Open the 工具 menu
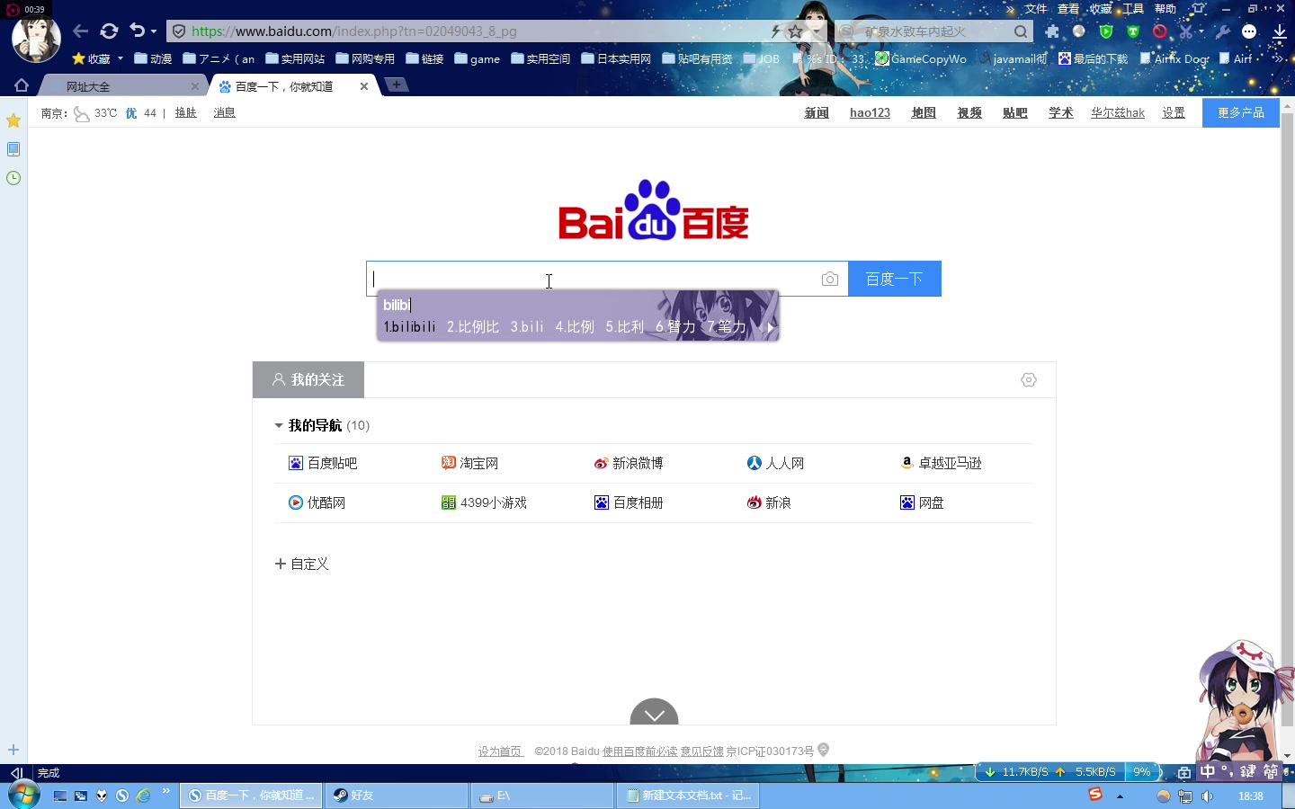This screenshot has width=1295, height=809. (x=1133, y=8)
